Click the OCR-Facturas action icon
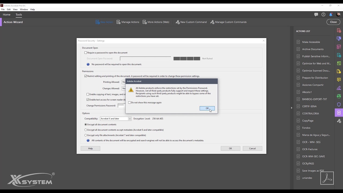343x193 pixels. click(298, 149)
